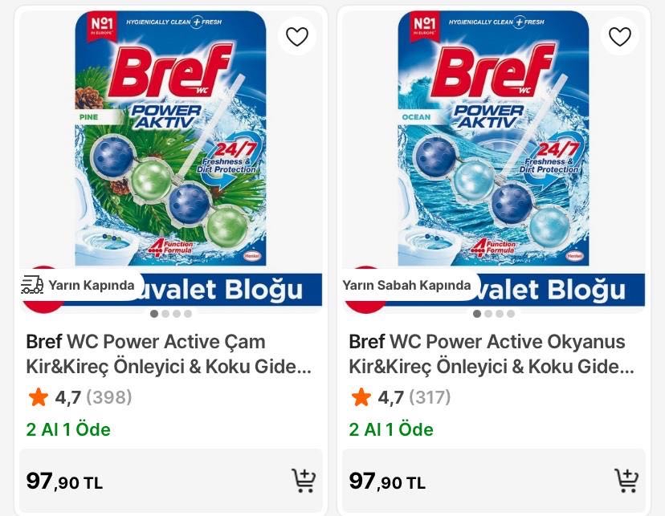Select the 97,90 TL price on Çam product

(x=64, y=481)
